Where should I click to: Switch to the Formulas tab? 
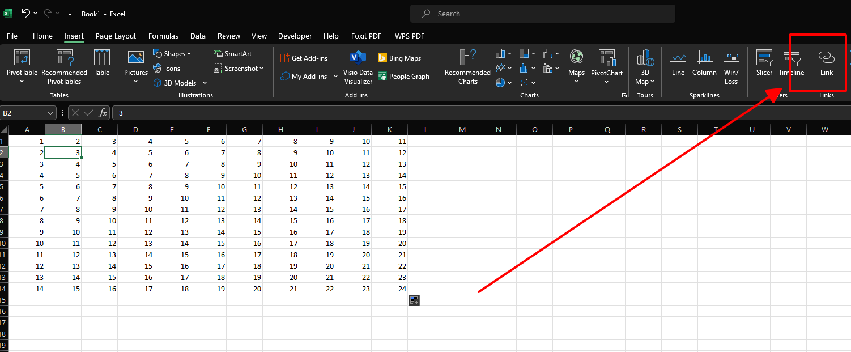coord(163,36)
